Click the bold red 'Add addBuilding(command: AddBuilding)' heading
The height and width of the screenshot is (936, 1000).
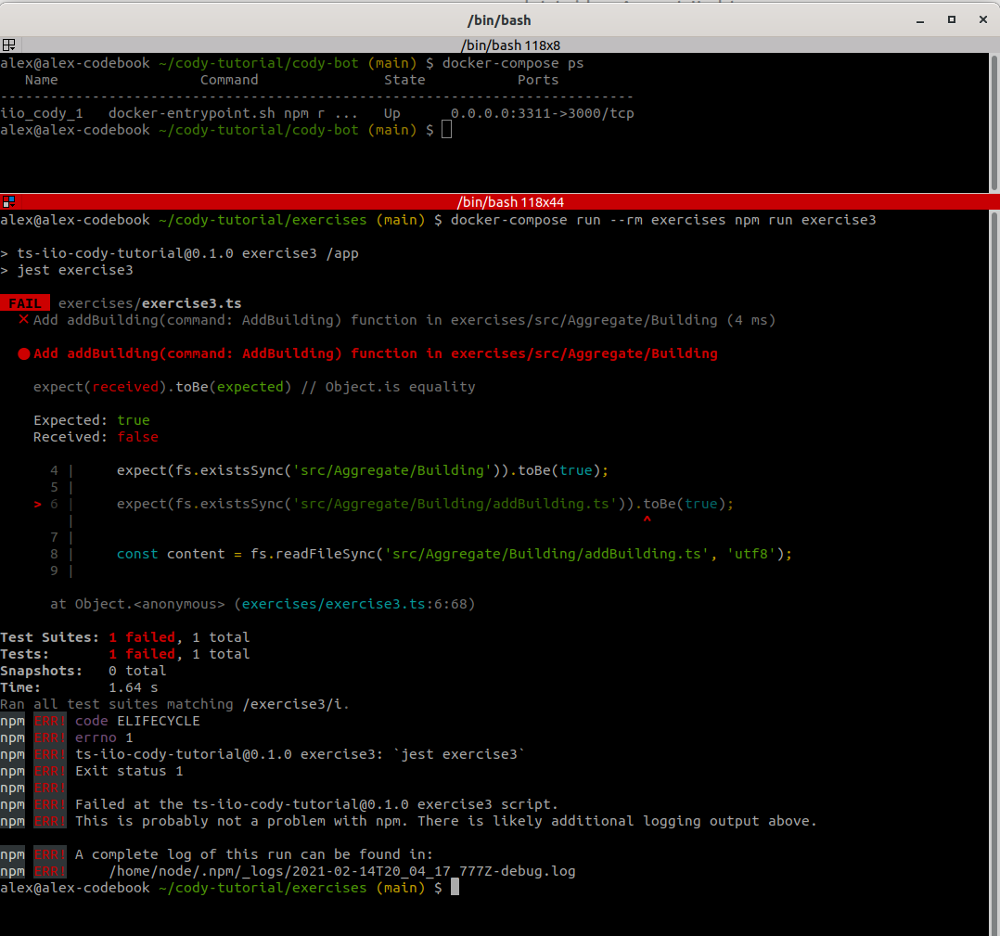[376, 353]
